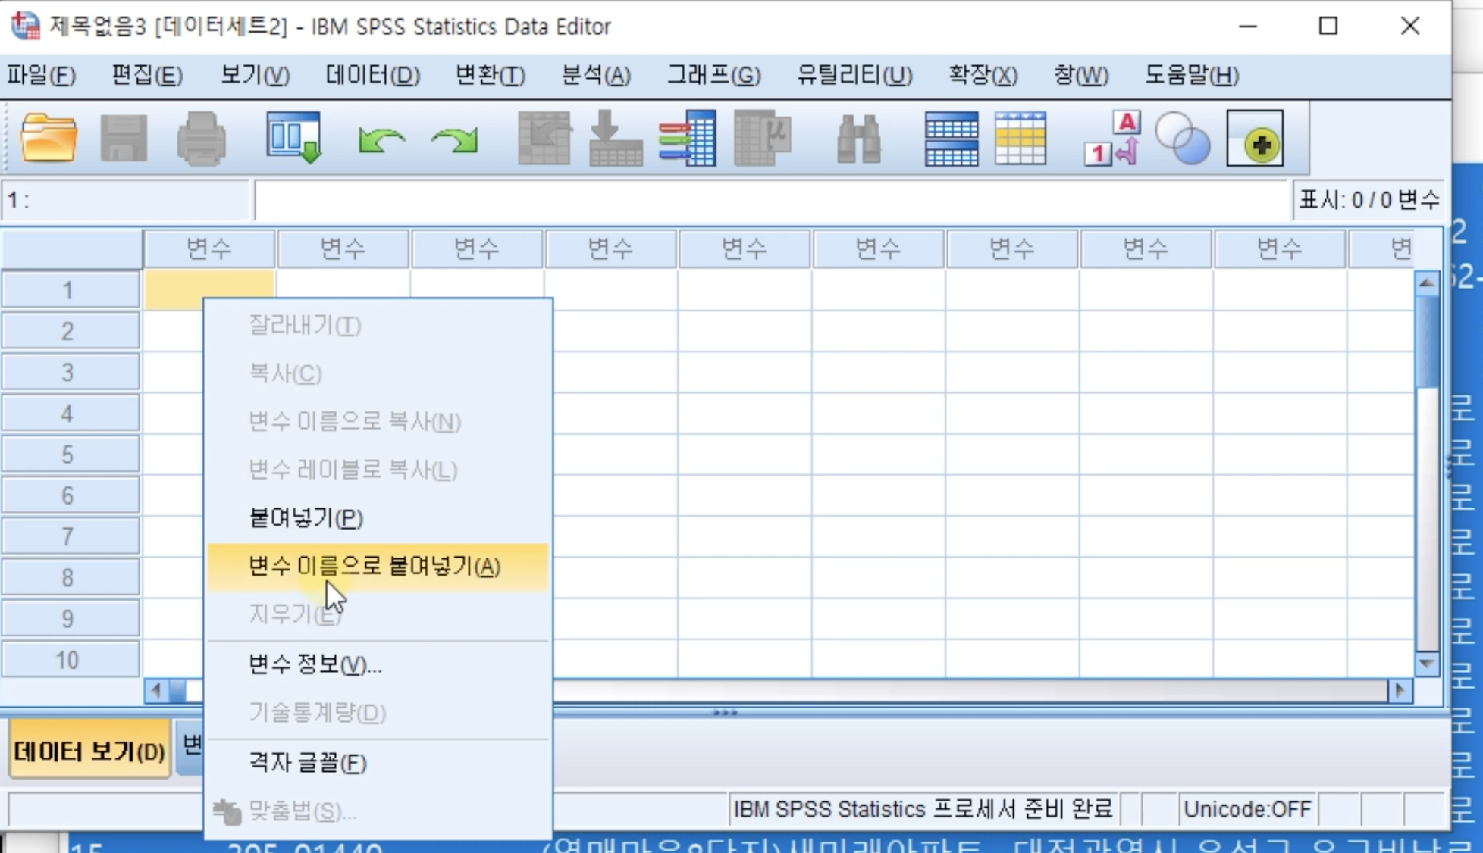
Task: Select row header 10
Action: 71,660
